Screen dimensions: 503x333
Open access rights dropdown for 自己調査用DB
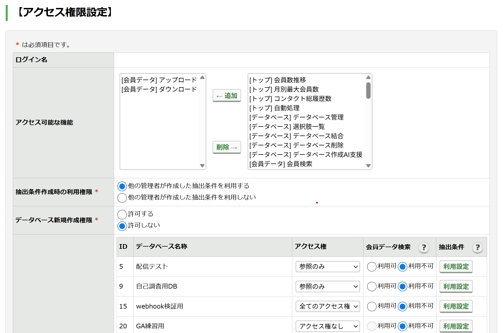[x=328, y=286]
